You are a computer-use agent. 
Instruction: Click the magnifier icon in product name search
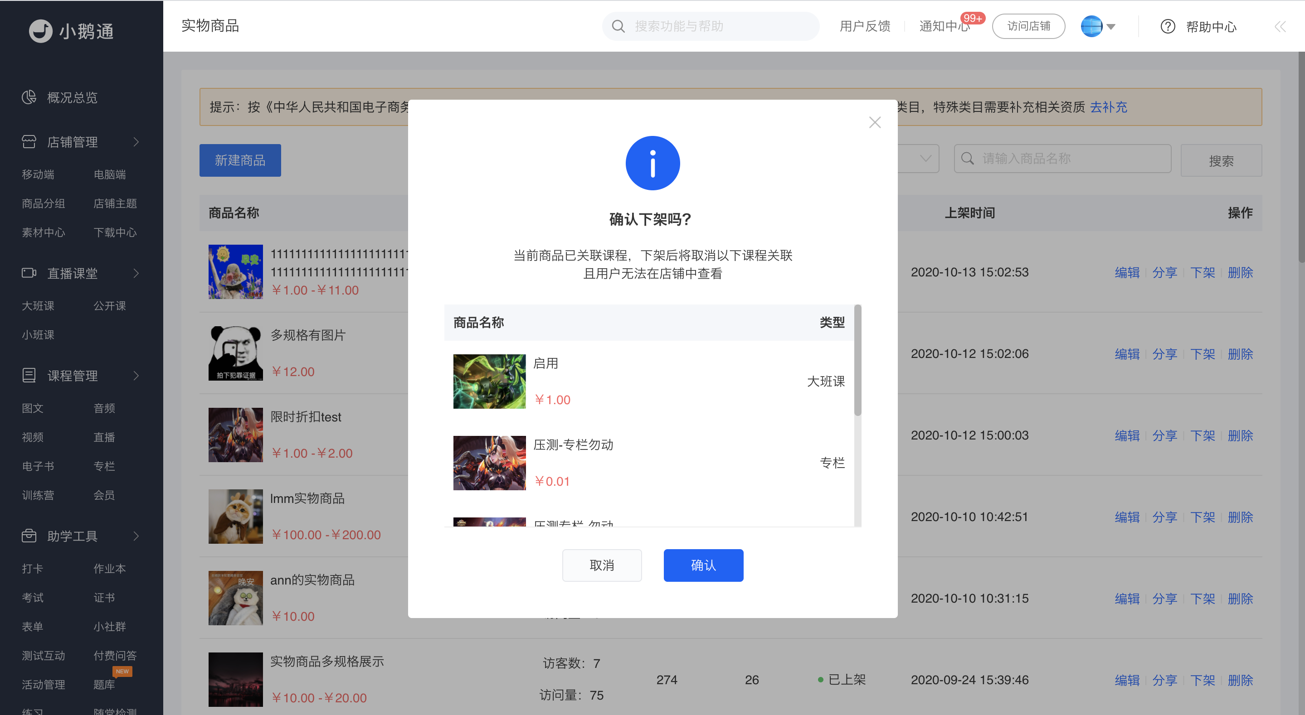(x=967, y=159)
